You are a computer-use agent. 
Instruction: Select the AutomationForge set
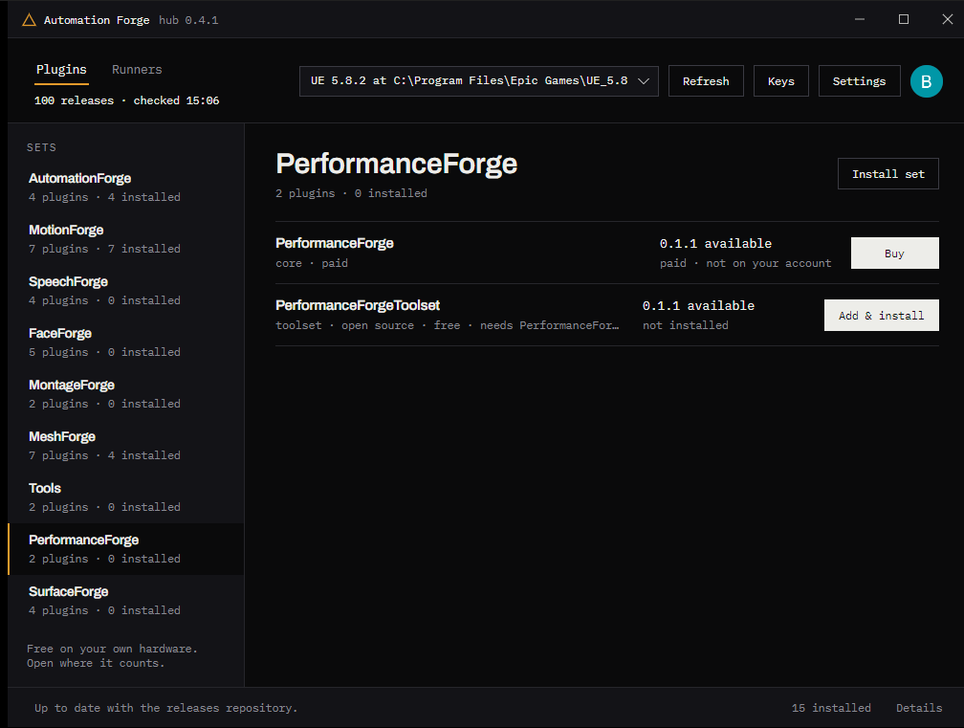[126, 188]
